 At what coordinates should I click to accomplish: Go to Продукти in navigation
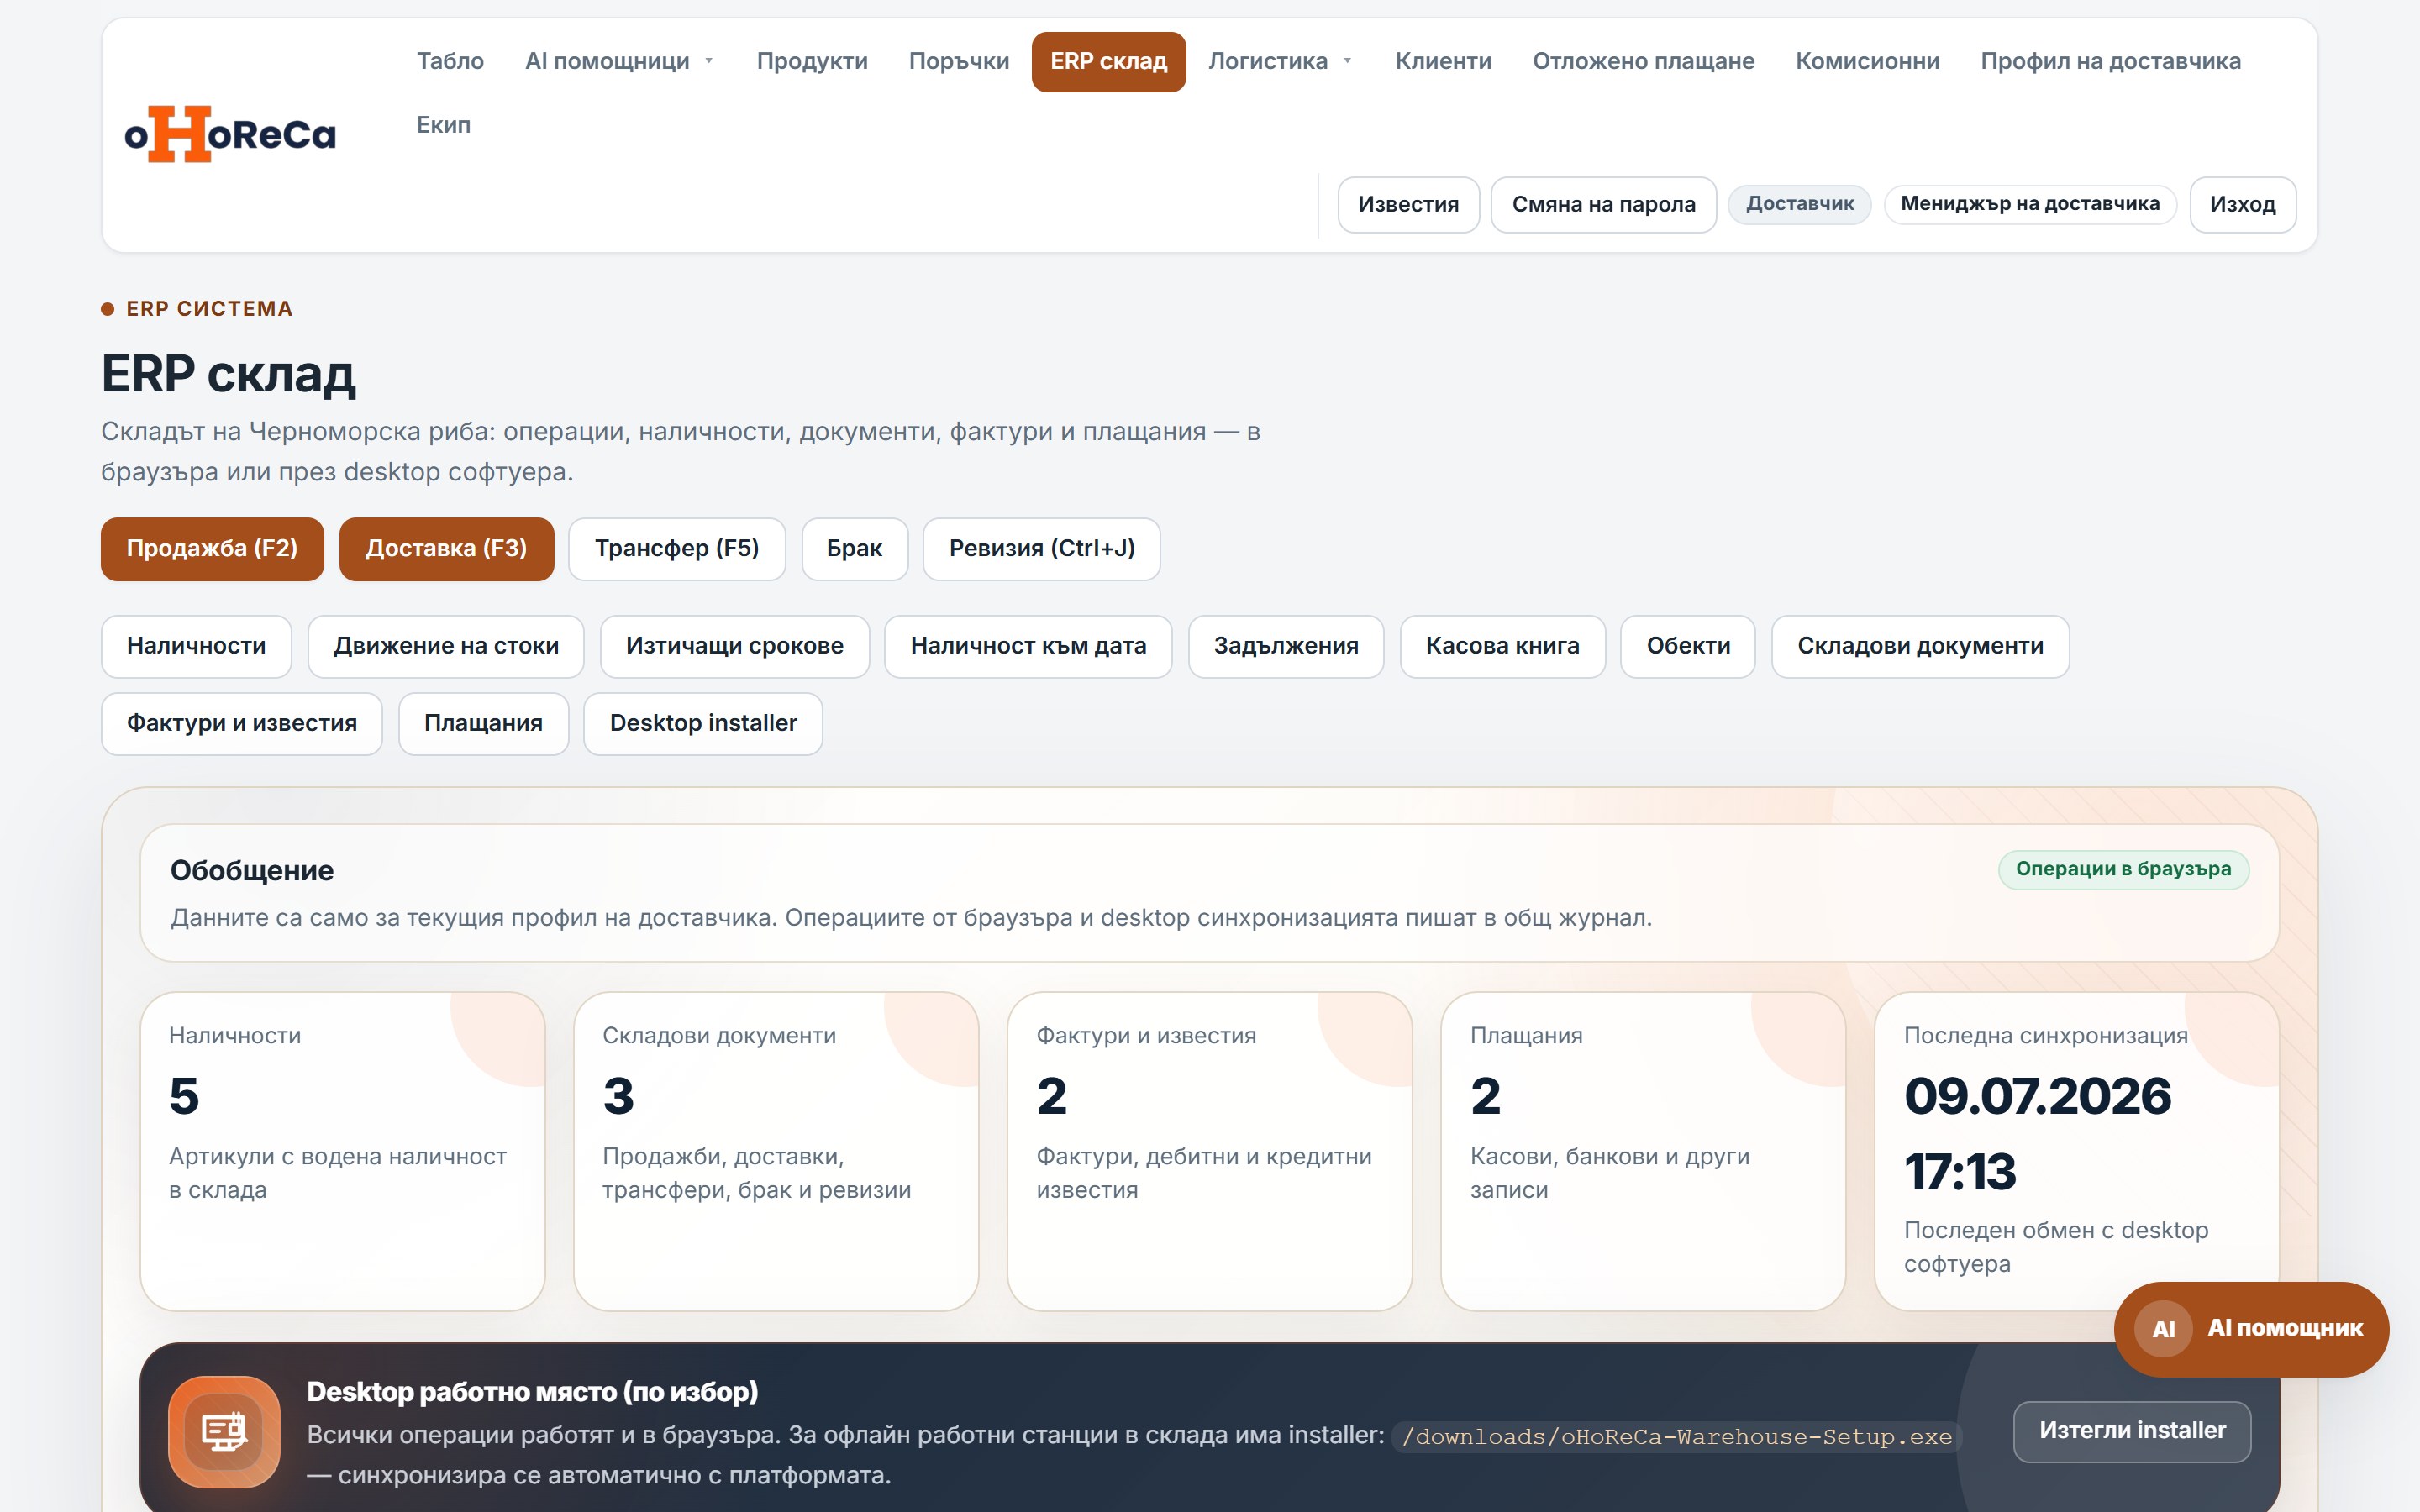pos(812,61)
